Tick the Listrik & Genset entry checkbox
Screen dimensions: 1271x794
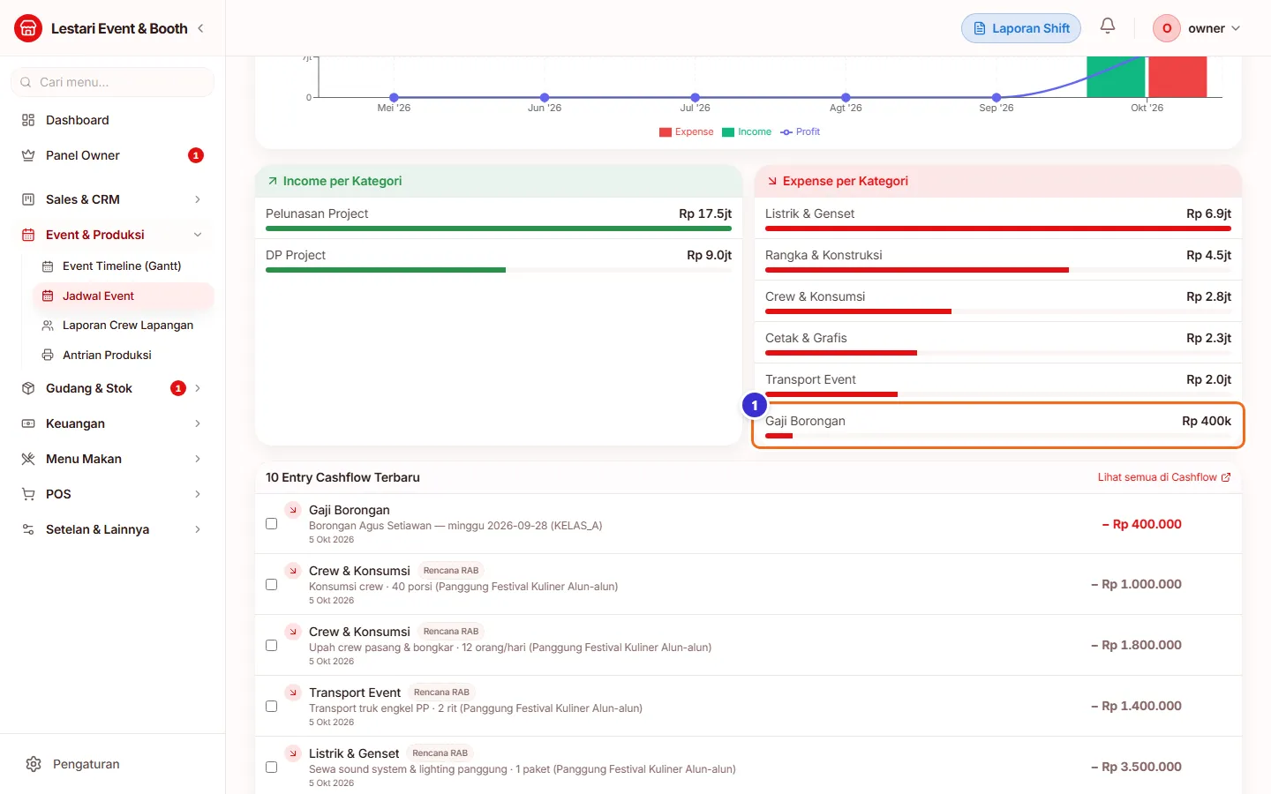coord(272,768)
